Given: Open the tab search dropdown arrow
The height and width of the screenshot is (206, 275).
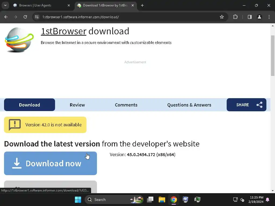Looking at the screenshot, I should (x=5, y=5).
